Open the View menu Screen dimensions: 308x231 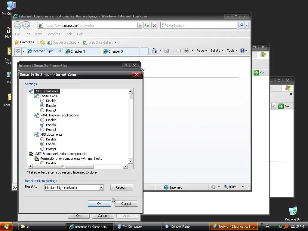pyautogui.click(x=38, y=34)
